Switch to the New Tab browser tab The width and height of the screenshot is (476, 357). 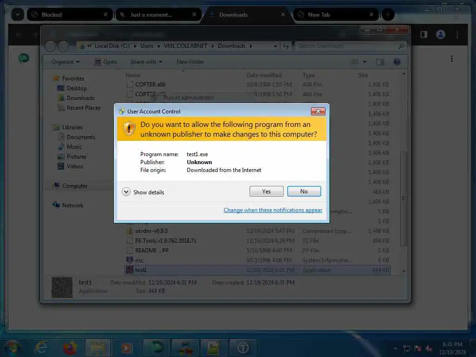point(336,14)
